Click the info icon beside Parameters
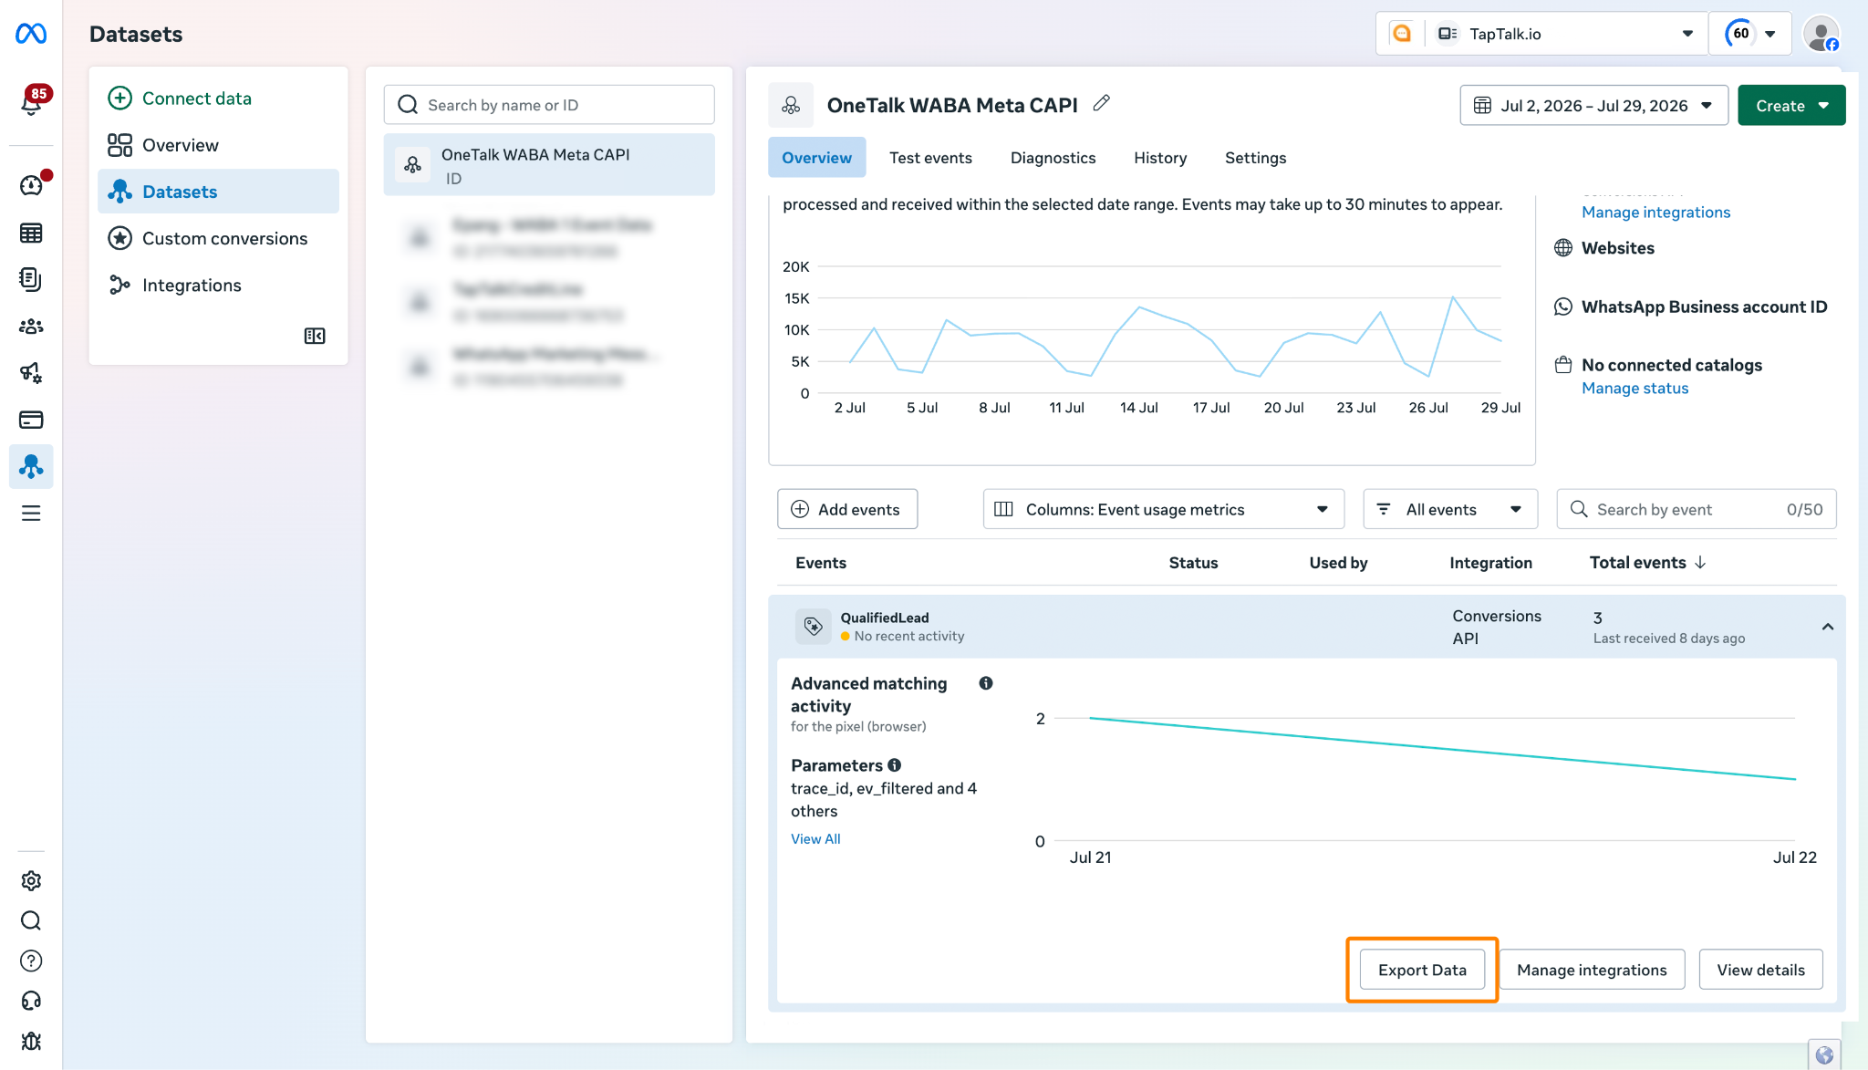The width and height of the screenshot is (1868, 1070). pos(895,765)
